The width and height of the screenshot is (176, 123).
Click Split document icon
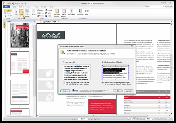pos(48,13)
